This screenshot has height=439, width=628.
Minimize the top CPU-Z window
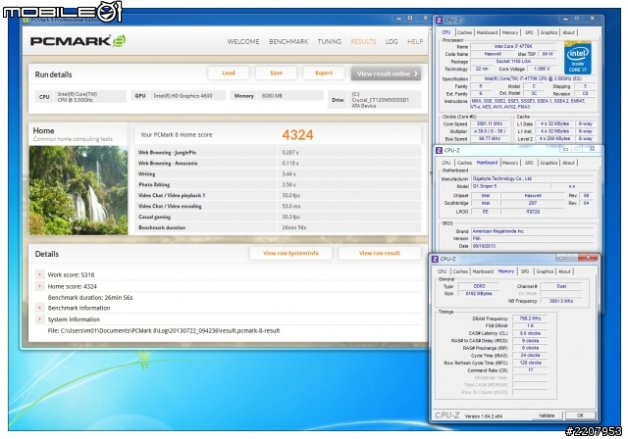pos(565,19)
